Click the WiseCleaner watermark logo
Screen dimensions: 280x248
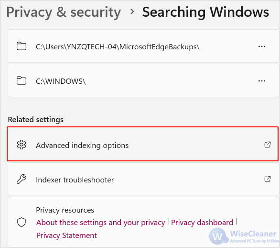(244, 236)
